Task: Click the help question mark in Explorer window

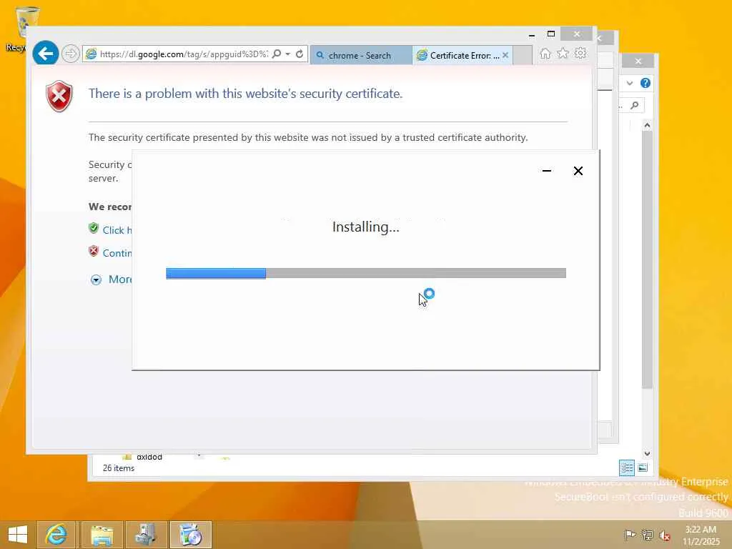Action: pos(646,83)
